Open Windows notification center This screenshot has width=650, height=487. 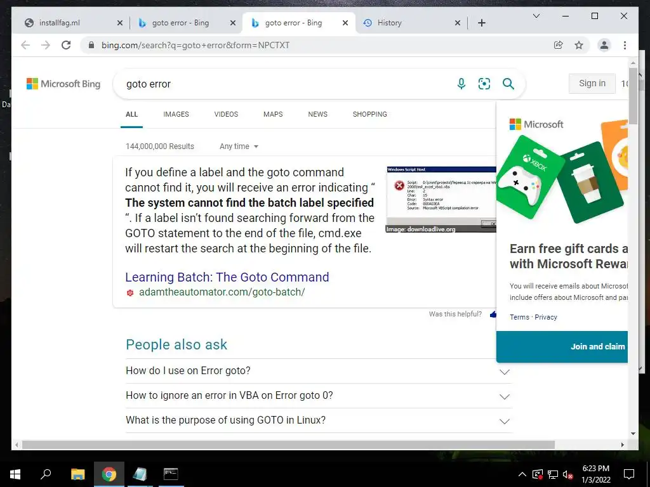pyautogui.click(x=629, y=474)
